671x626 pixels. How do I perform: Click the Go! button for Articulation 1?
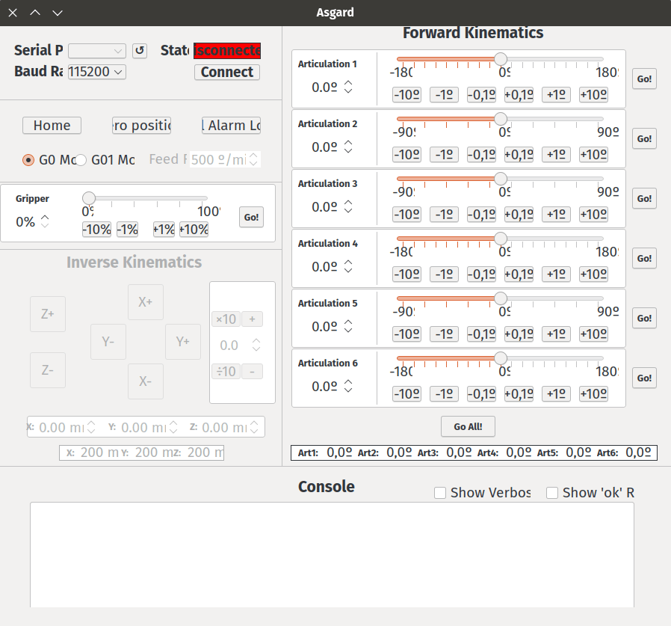click(x=644, y=79)
